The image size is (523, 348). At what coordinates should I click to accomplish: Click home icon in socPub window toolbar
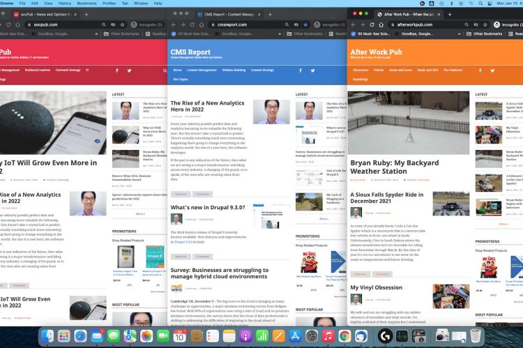point(17,24)
